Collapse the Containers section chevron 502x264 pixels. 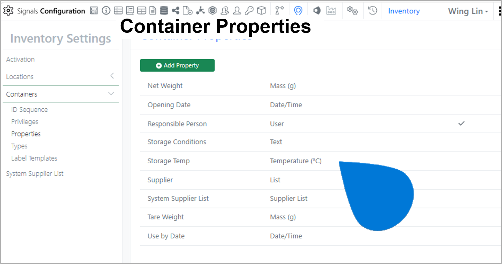pos(111,93)
